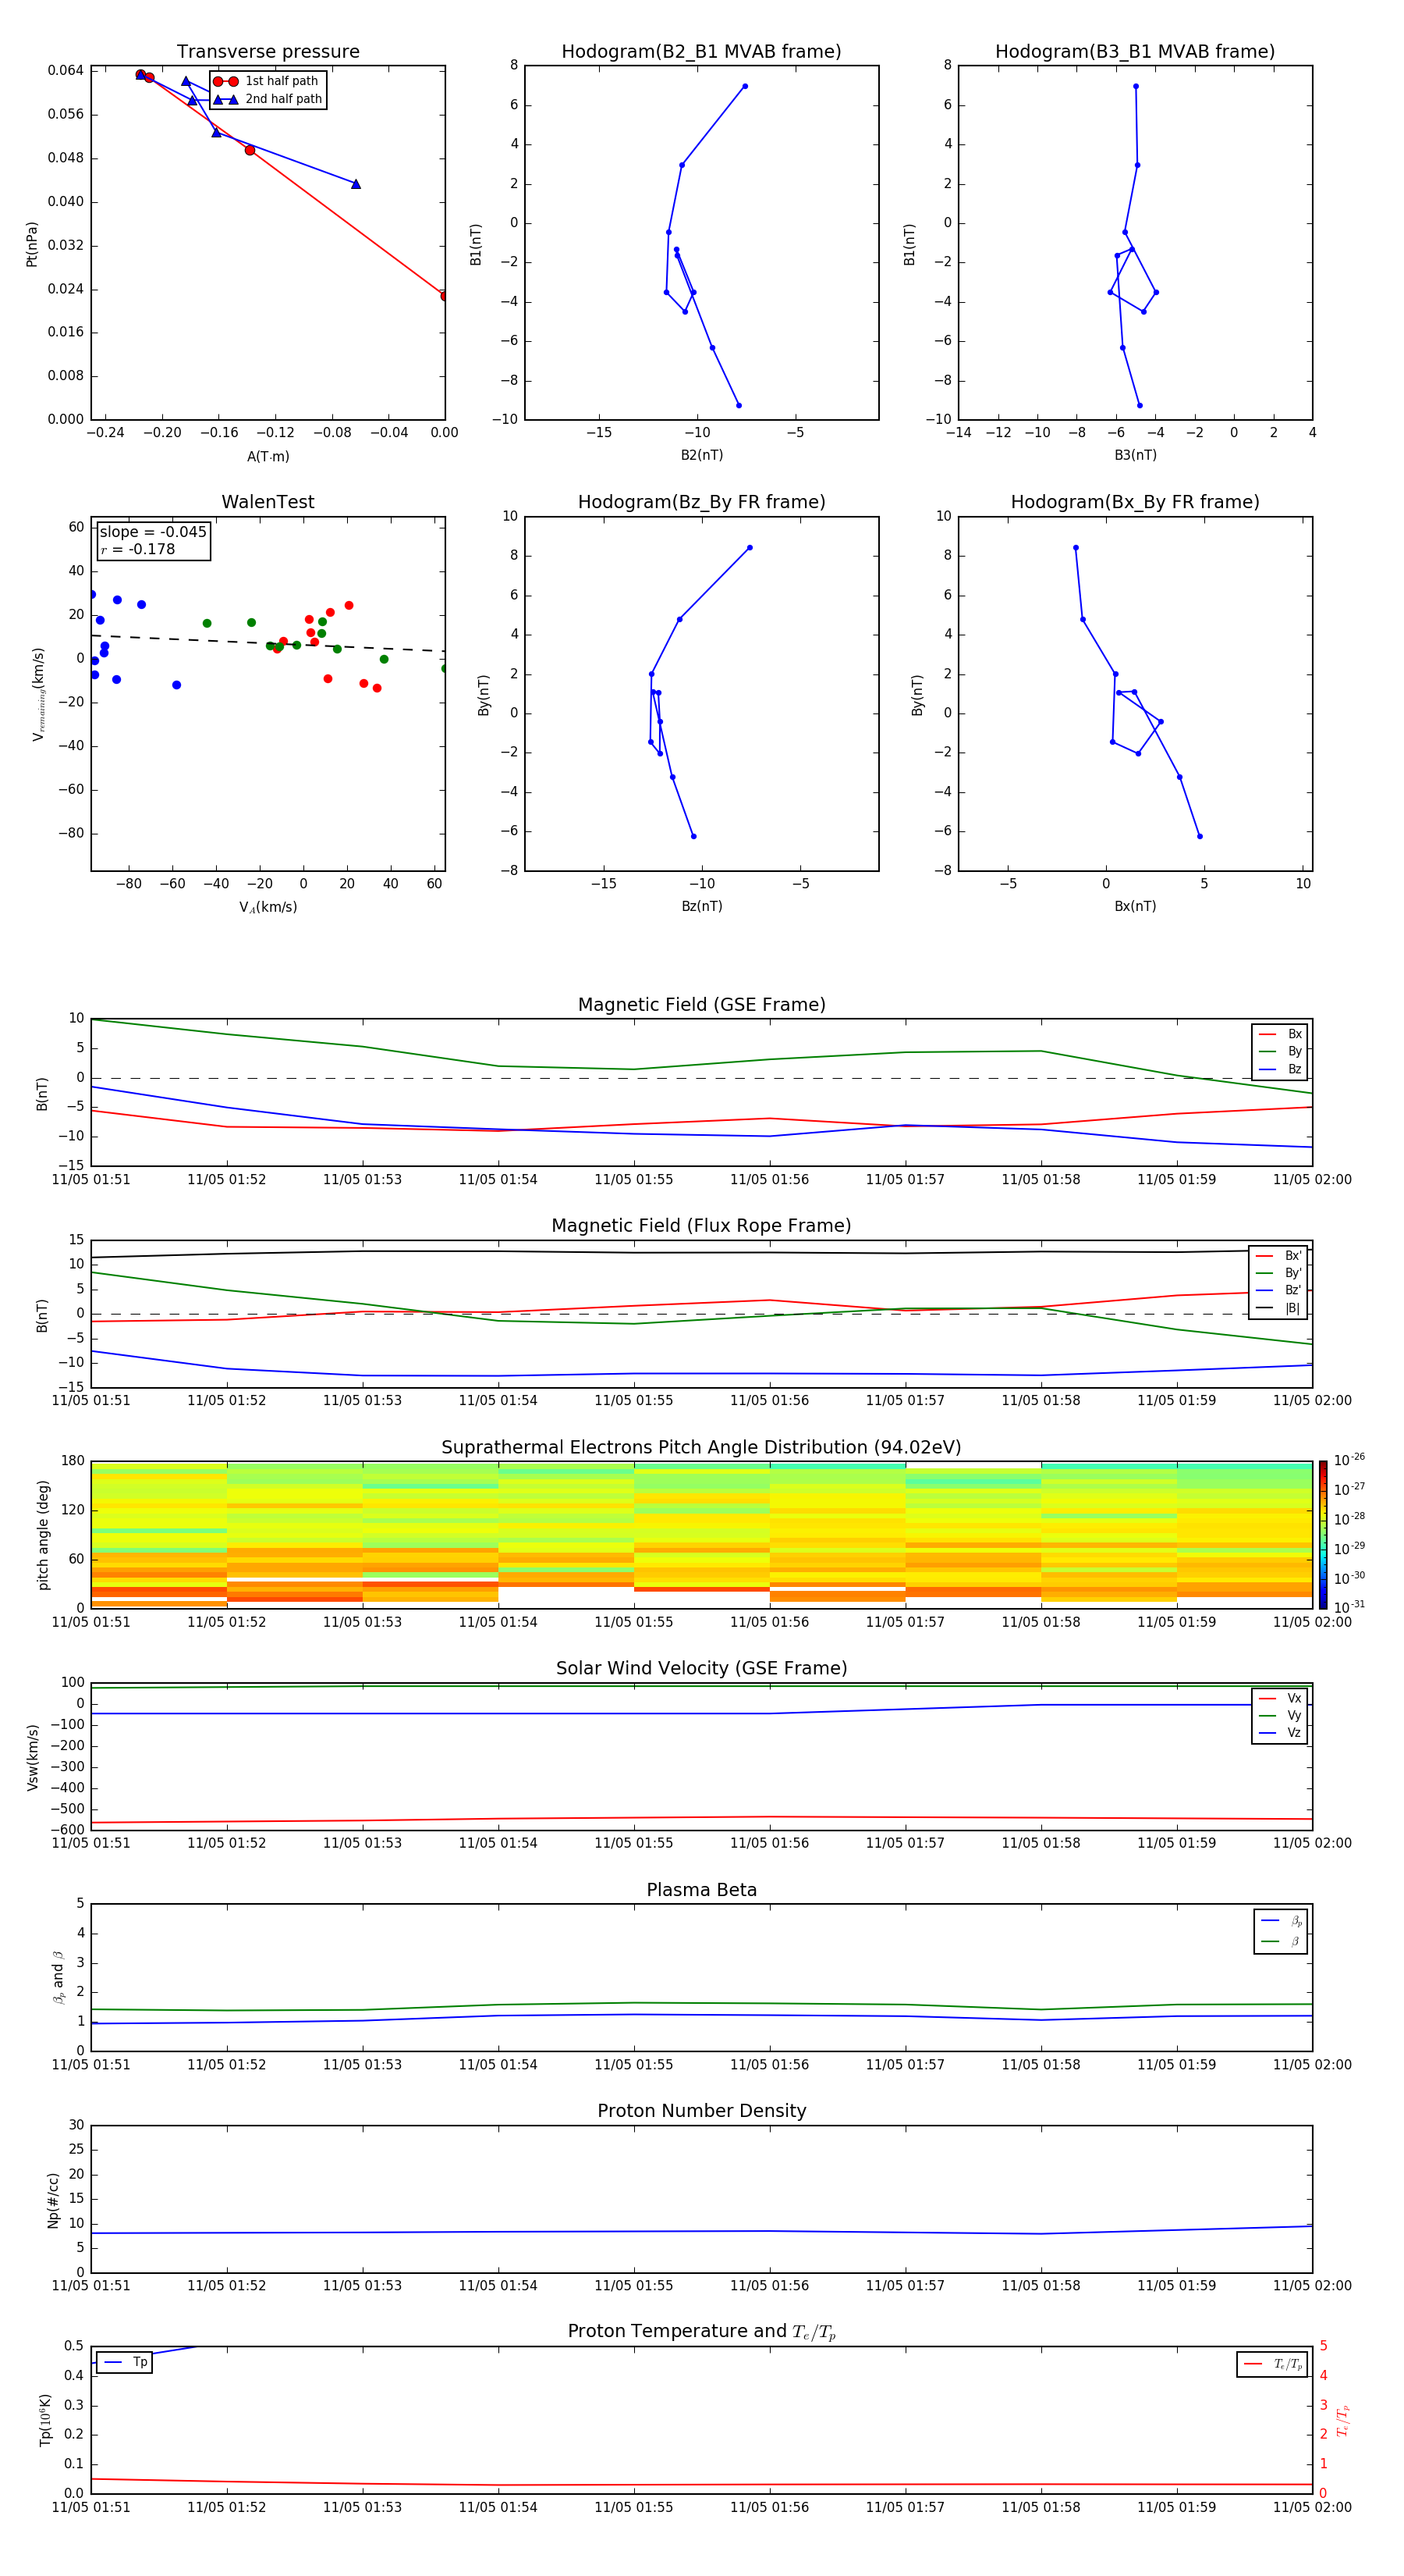
Task: Click the red Te/Tp line sample in the temperature legend
Action: pos(1253,2364)
